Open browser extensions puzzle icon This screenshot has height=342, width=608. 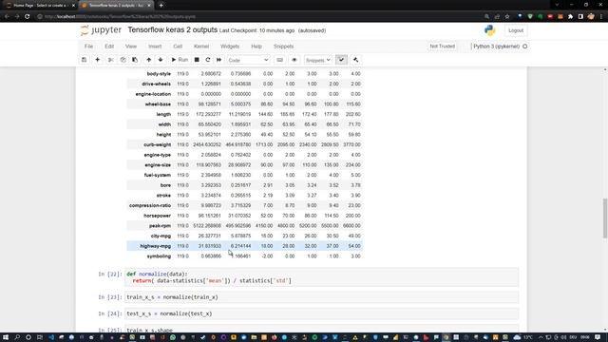point(570,17)
